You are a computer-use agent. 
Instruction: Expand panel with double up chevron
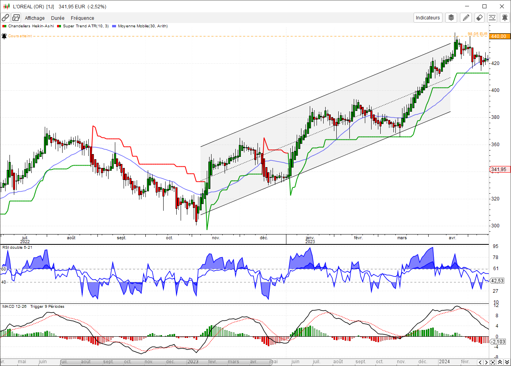click(x=500, y=362)
